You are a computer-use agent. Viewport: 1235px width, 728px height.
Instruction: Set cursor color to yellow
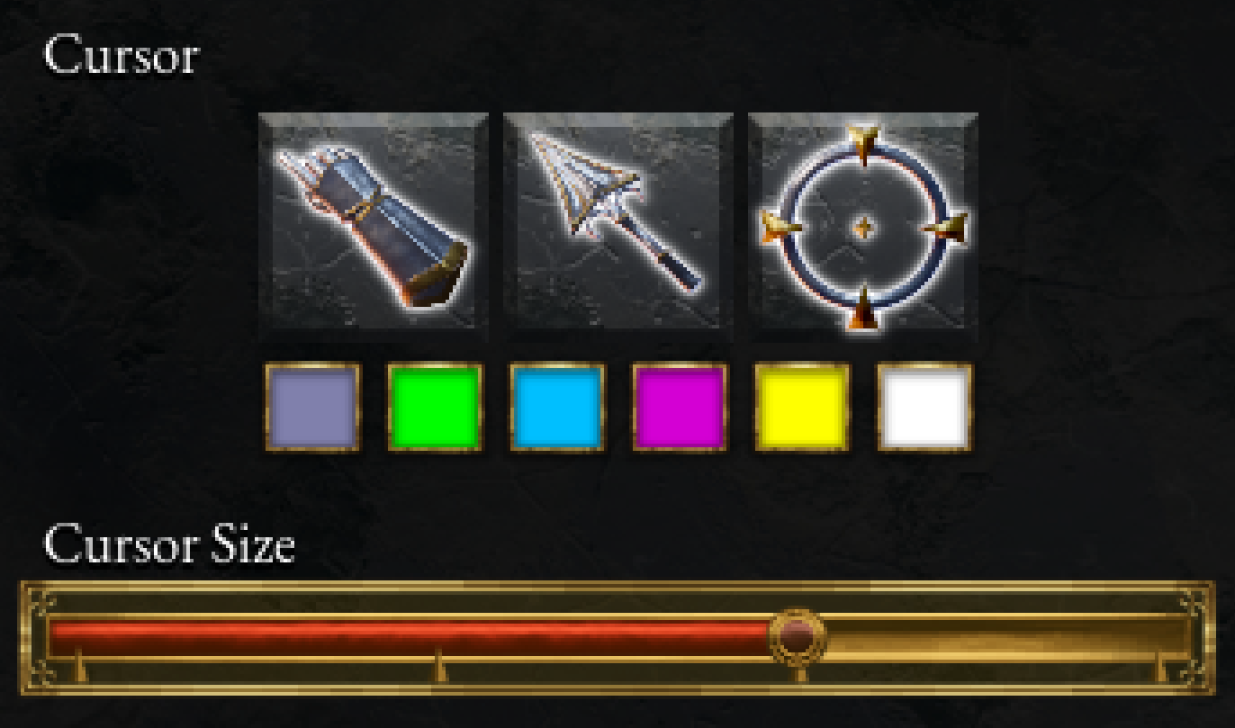coord(802,407)
